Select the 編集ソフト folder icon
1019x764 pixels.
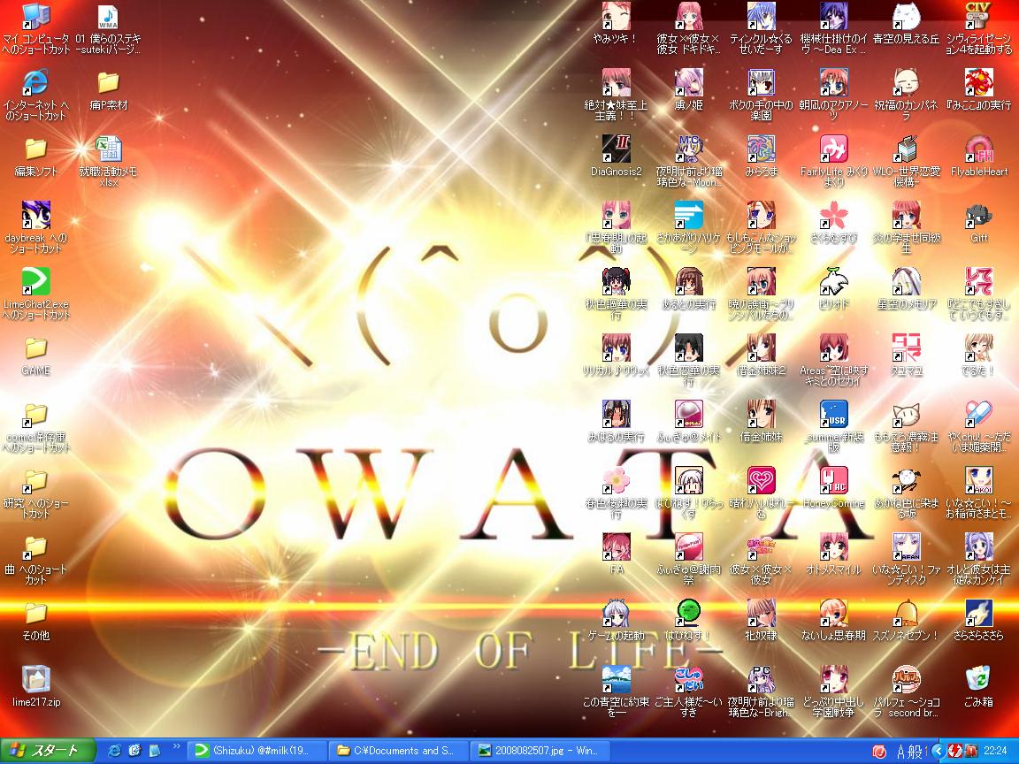coord(35,149)
